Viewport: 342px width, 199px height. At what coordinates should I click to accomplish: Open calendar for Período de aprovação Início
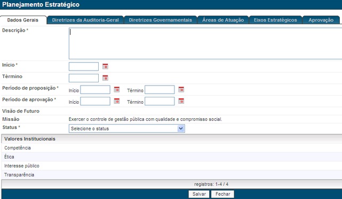click(x=117, y=101)
